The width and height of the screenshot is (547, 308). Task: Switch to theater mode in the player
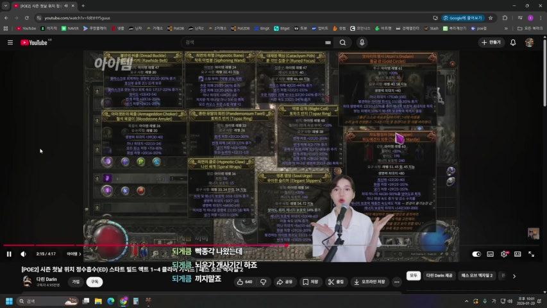click(518, 254)
